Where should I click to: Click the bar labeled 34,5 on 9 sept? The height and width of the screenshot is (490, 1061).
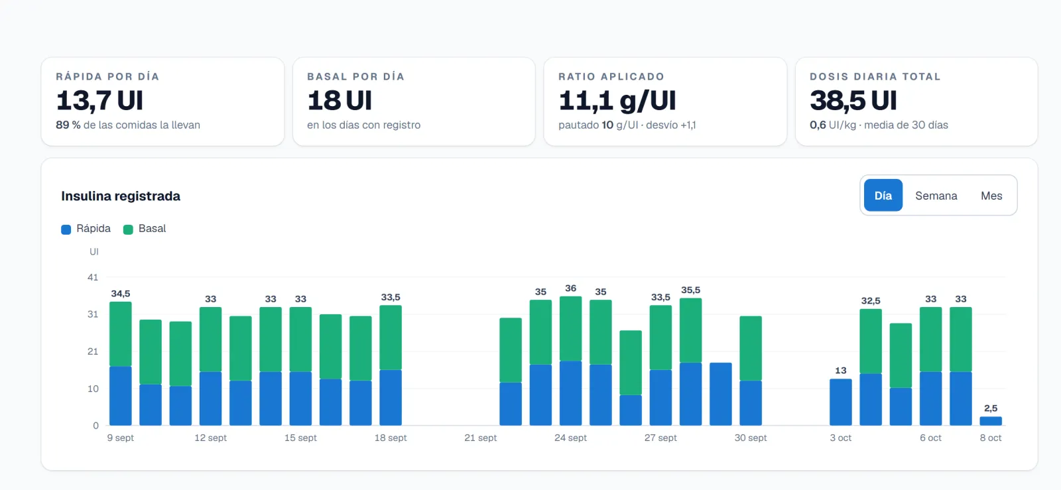click(x=121, y=363)
